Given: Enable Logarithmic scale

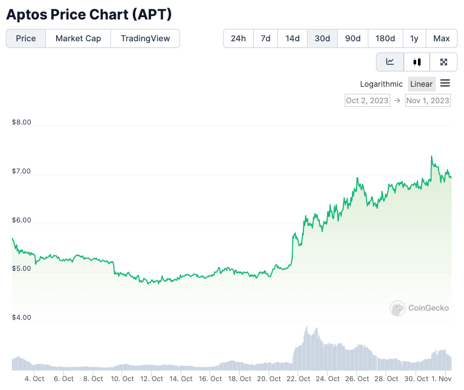Looking at the screenshot, I should pyautogui.click(x=381, y=84).
